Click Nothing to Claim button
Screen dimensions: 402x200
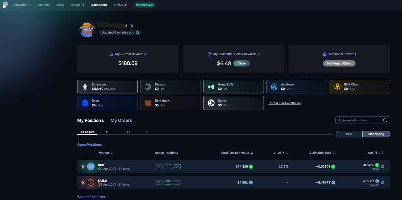coord(339,63)
